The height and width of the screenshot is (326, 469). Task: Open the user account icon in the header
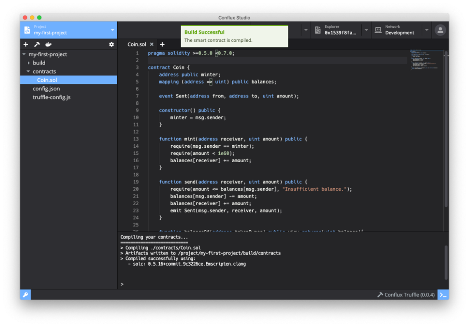(x=440, y=30)
